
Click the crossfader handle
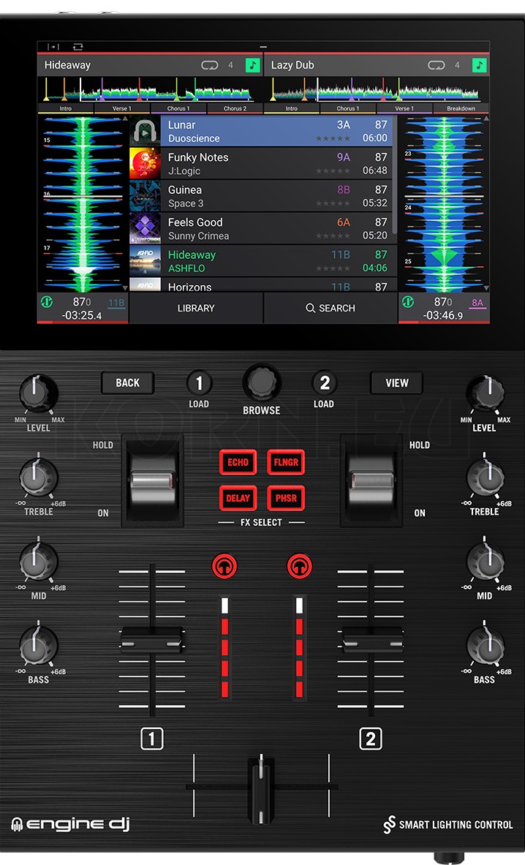click(261, 792)
